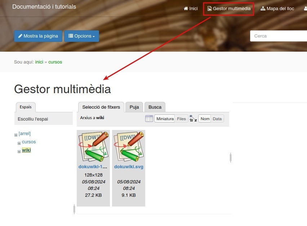Click the Documentació i tutorials site title

[x=44, y=6]
